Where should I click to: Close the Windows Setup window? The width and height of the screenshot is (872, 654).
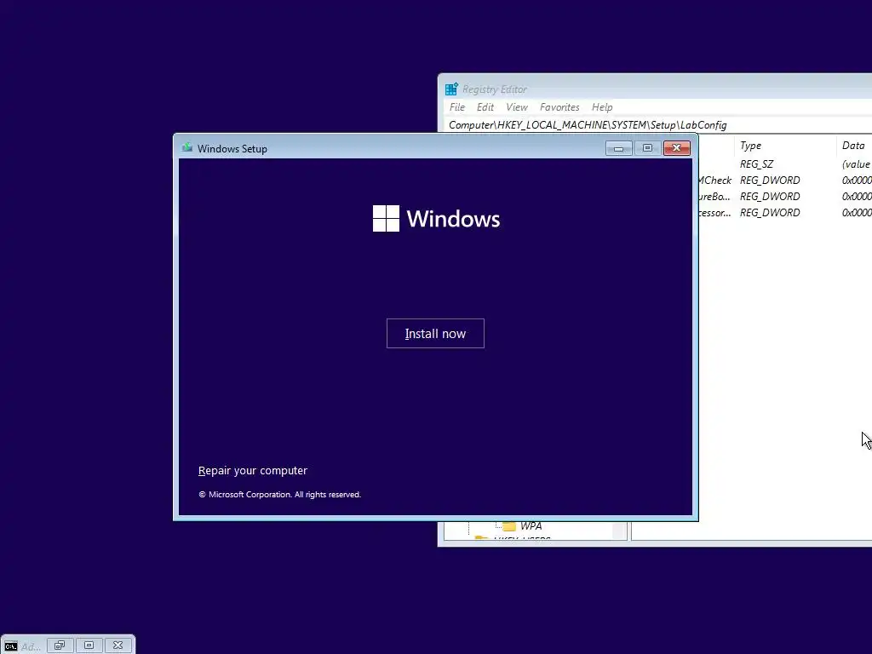tap(676, 148)
